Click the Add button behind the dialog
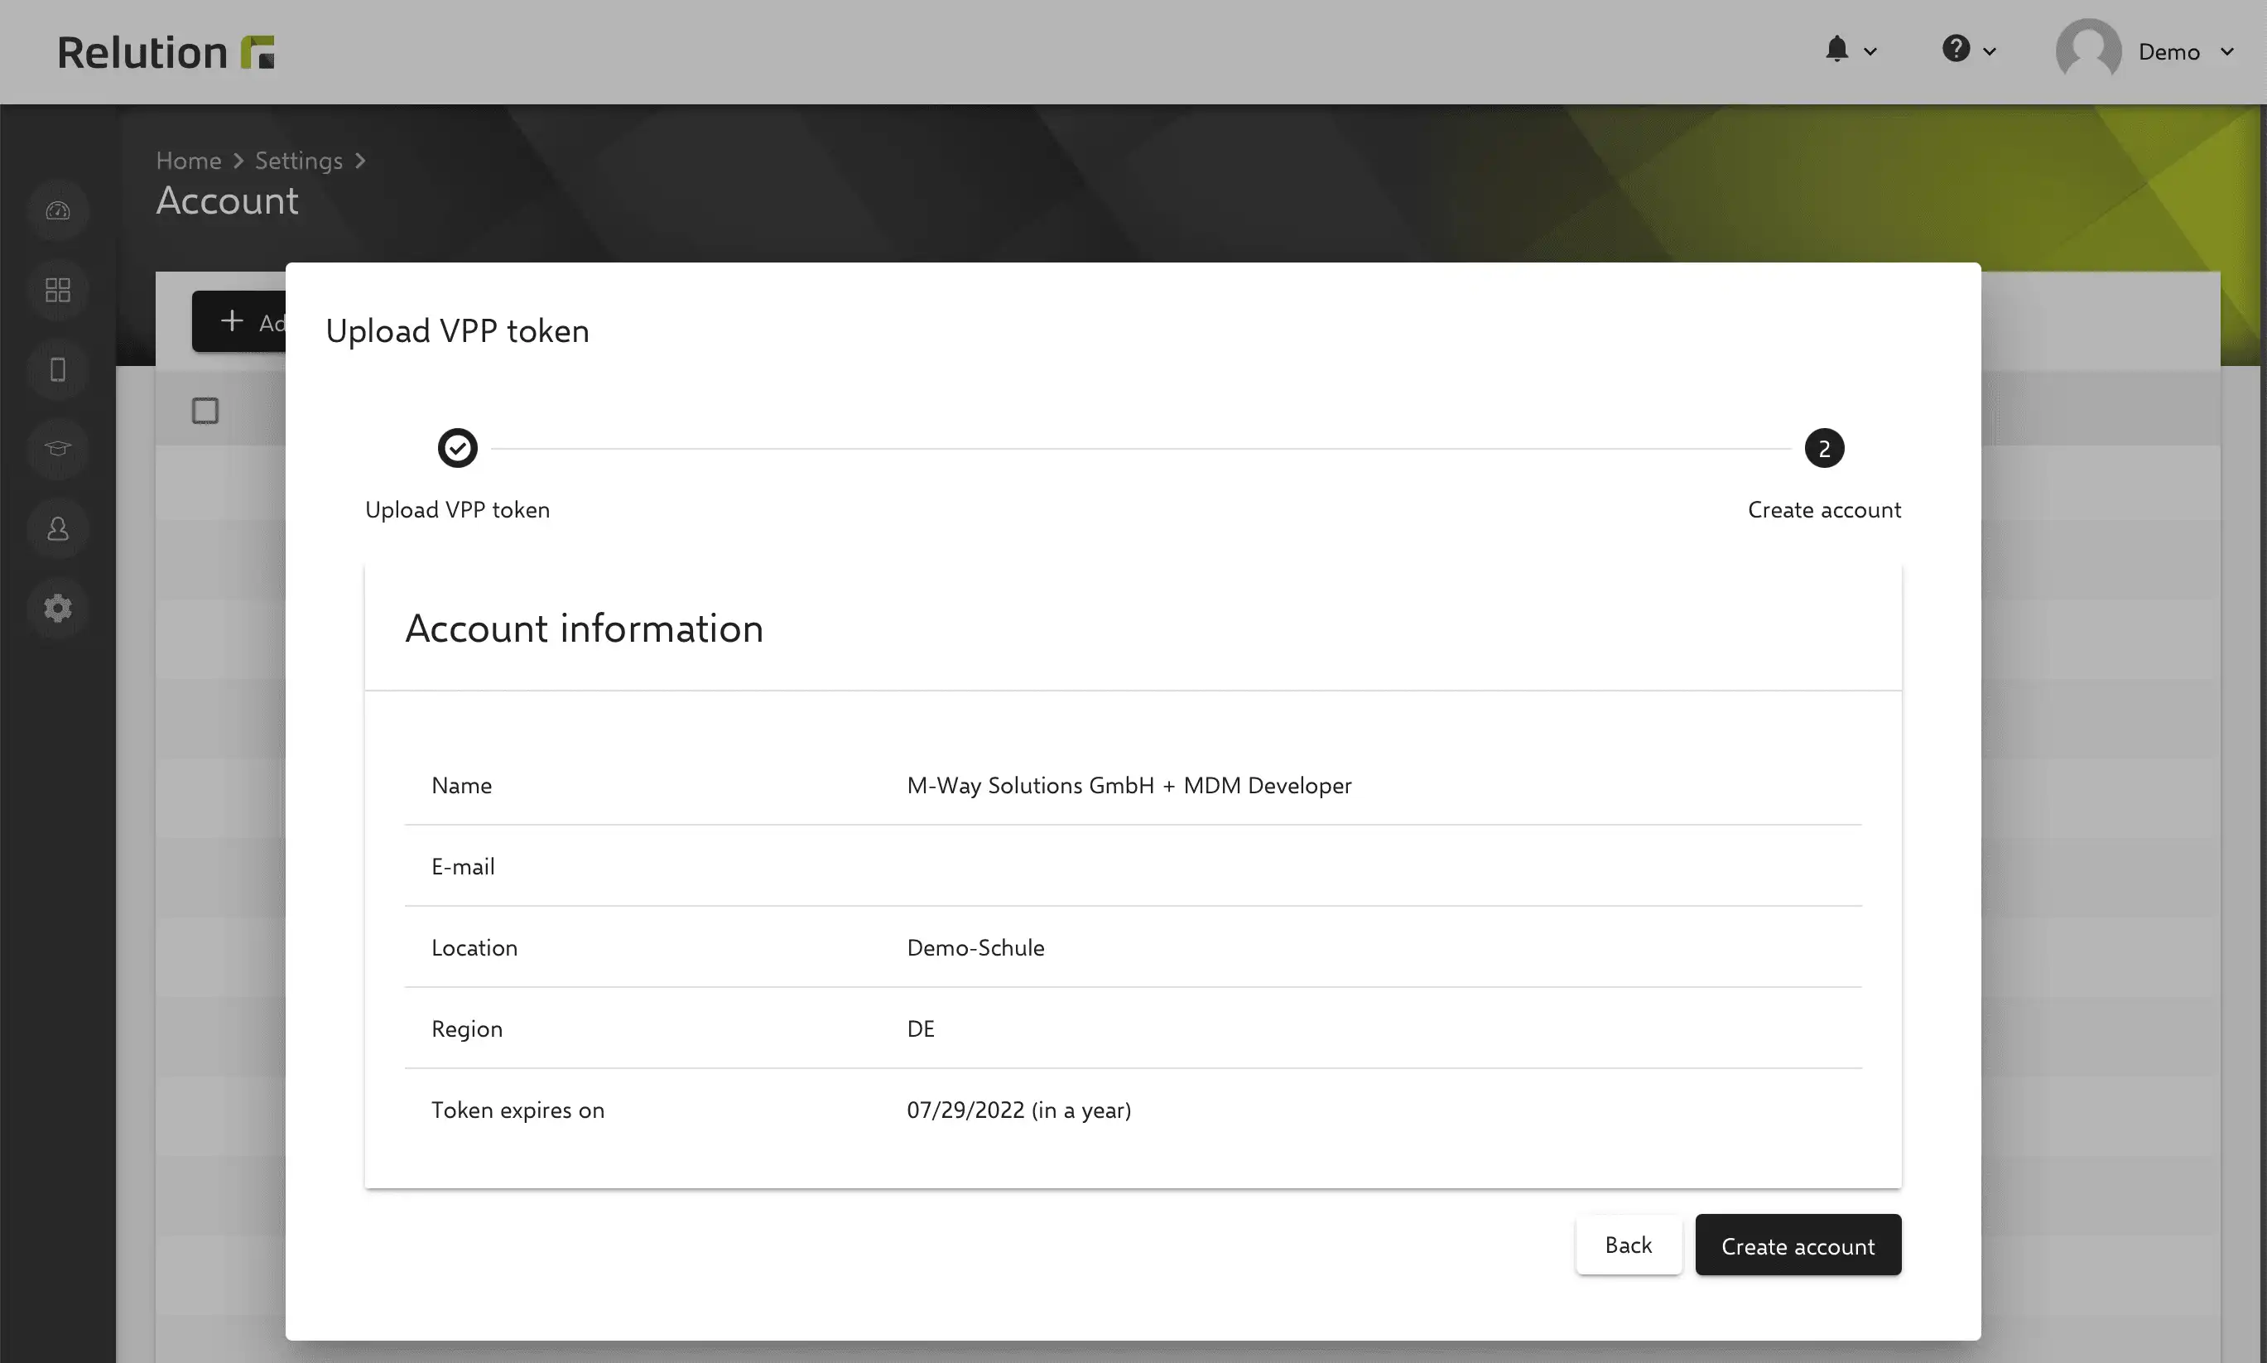Viewport: 2267px width, 1363px height. point(239,321)
